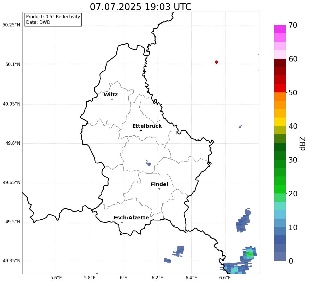Click the blue radar echo near 49.5°N east
The width and height of the screenshot is (309, 283).
click(243, 221)
